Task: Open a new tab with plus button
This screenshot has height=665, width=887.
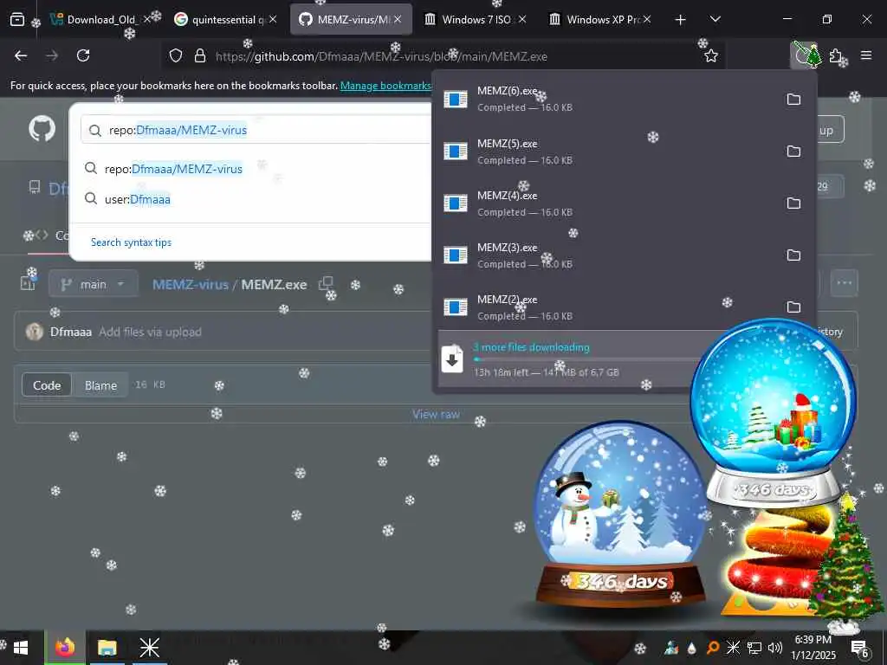Action: point(681,20)
